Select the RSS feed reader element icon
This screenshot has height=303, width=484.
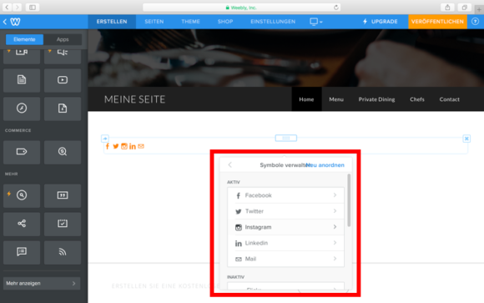[63, 252]
